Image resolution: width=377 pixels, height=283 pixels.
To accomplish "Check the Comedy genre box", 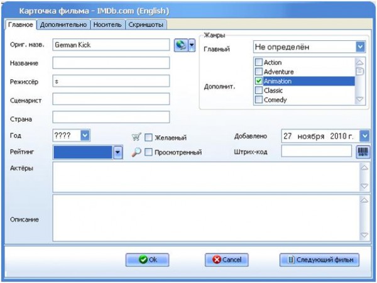I will [x=258, y=99].
